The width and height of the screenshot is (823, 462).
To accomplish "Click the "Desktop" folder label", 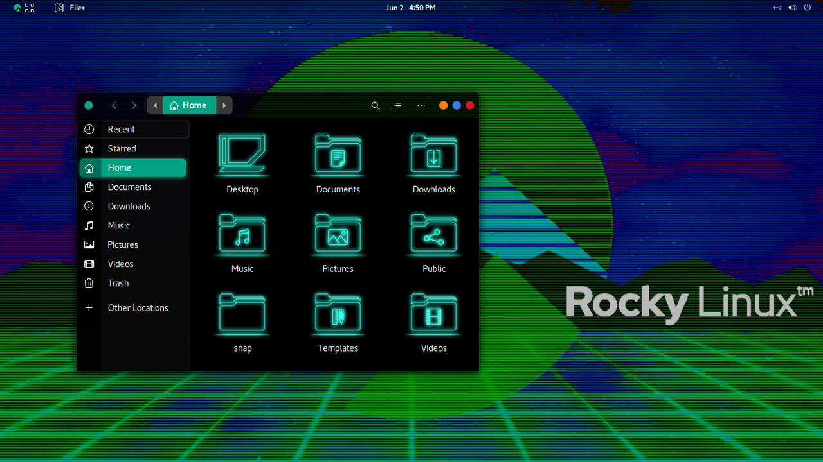I will 242,189.
